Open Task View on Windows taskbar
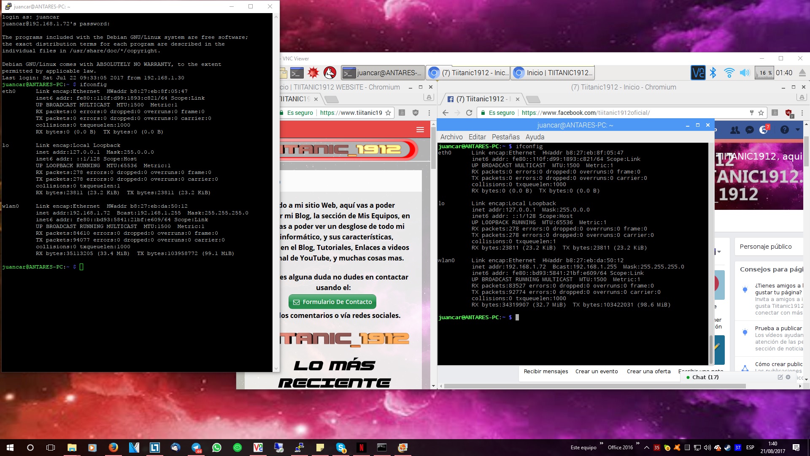 (51, 448)
